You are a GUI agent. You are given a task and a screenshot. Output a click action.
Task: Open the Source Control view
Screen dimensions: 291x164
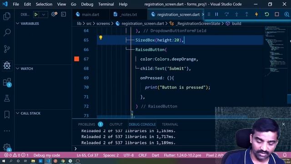7,49
